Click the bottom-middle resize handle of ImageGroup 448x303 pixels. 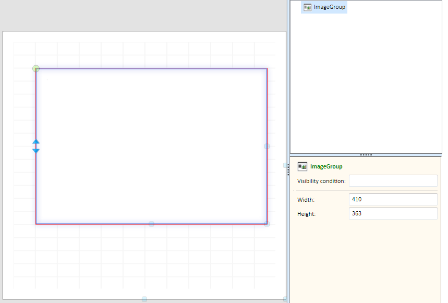(151, 224)
